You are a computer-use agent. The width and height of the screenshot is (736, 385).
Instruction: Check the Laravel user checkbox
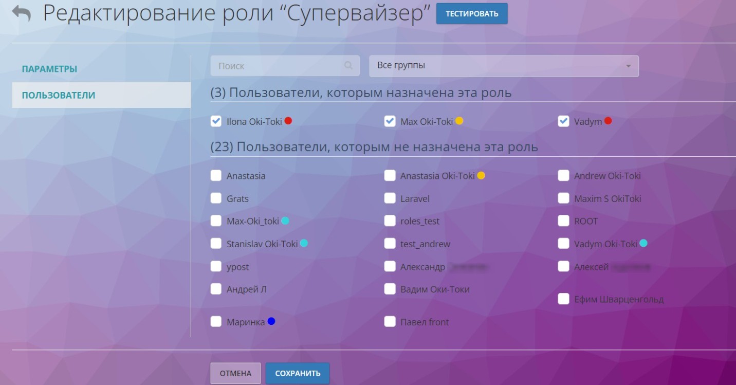point(390,198)
